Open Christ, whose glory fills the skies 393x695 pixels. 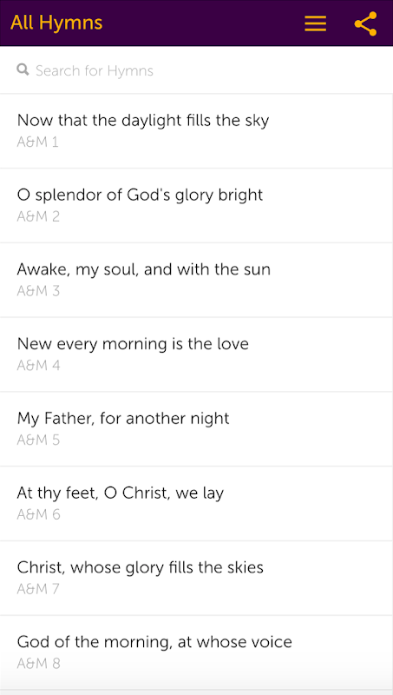(x=196, y=578)
